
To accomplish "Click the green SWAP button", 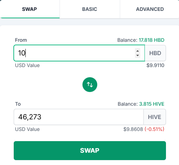I will [x=90, y=151].
